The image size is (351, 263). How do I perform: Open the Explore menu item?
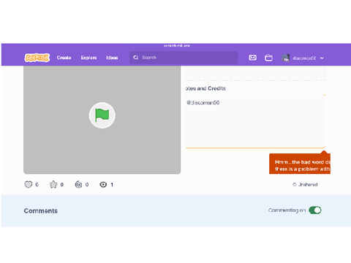pyautogui.click(x=88, y=58)
